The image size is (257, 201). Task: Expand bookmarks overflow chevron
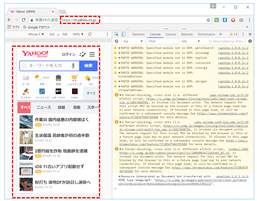pos(247,27)
